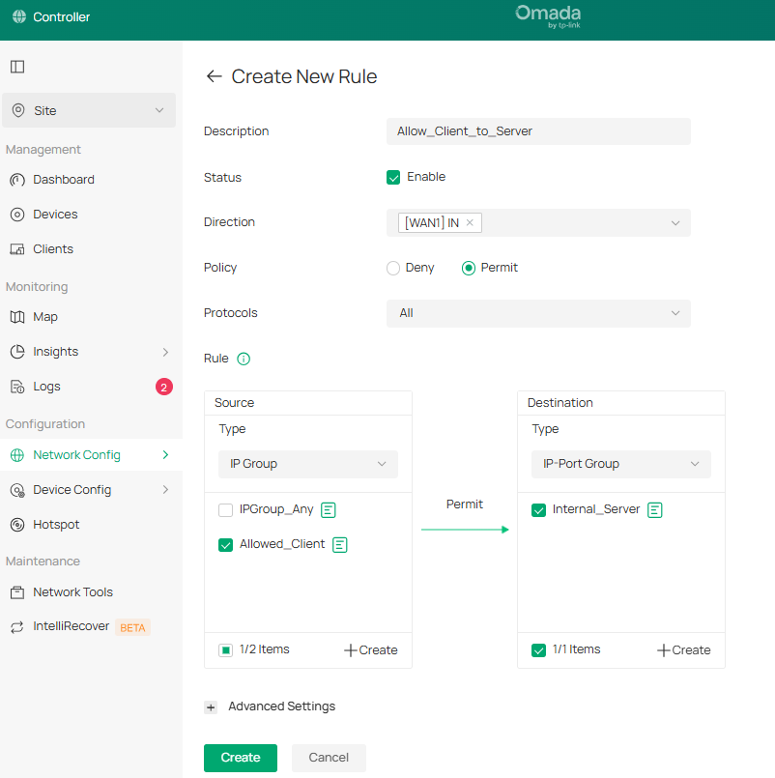Click the Omada by tp-link logo
Viewport: 775px width, 778px height.
(x=548, y=16)
